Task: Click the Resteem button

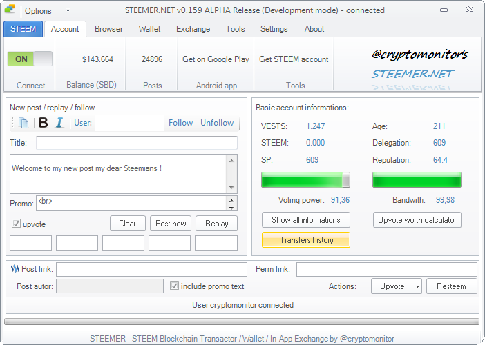Action: pyautogui.click(x=451, y=286)
